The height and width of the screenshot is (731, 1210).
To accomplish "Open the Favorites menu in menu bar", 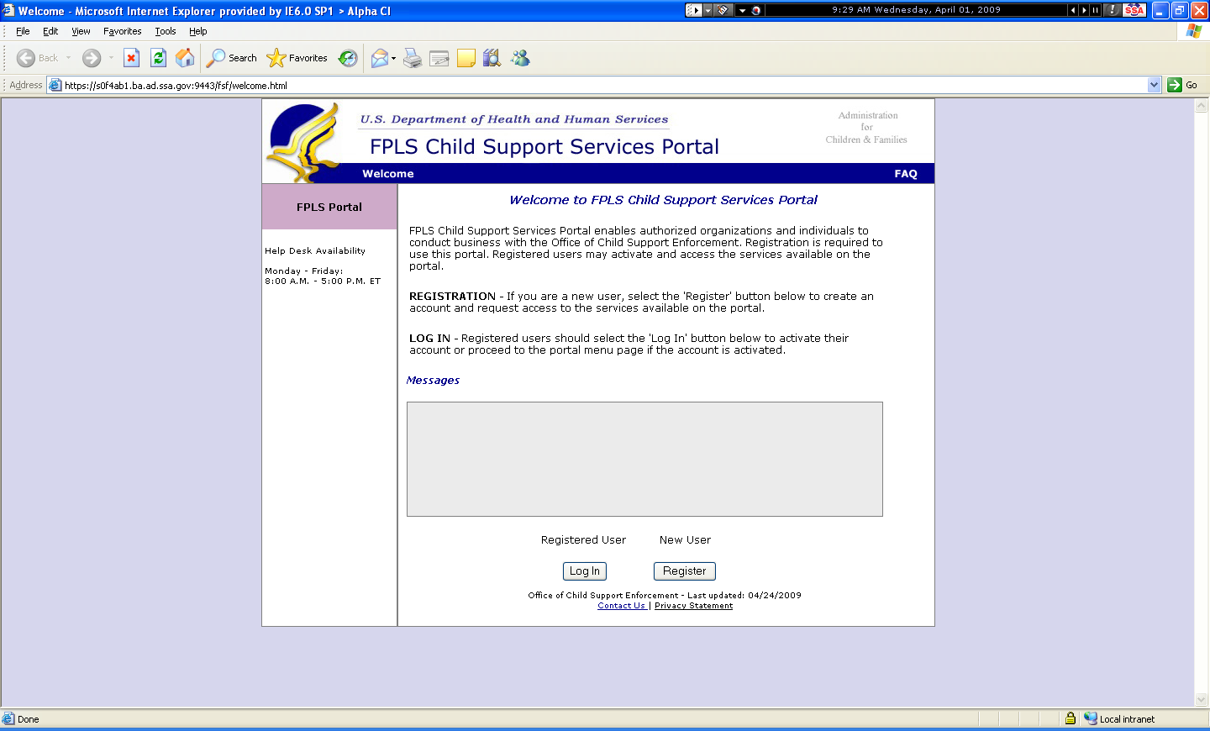I will point(122,31).
